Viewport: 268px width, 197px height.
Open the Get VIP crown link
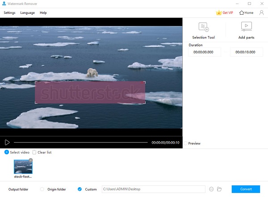[224, 12]
